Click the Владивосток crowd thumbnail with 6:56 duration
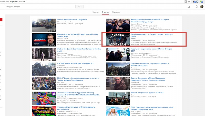 [x=44, y=84]
